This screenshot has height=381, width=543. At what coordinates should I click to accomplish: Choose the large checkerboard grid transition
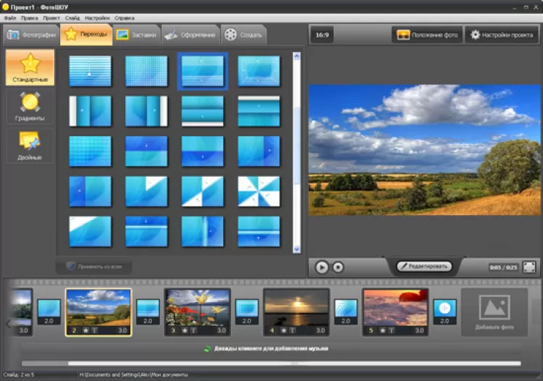(90, 151)
